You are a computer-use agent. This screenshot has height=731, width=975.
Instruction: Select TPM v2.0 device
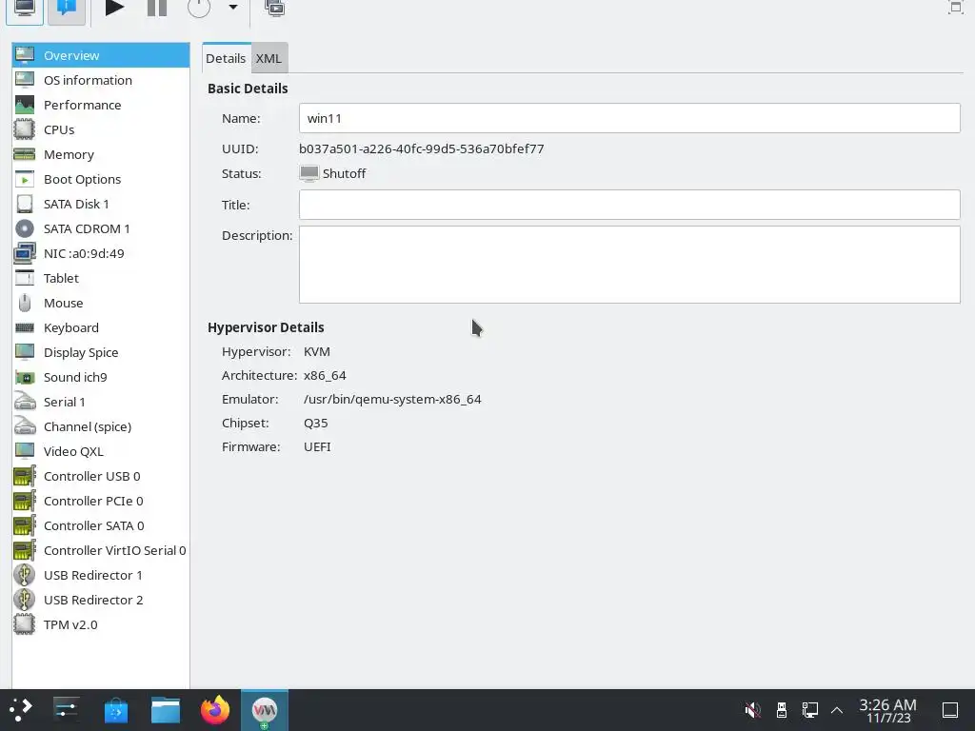[x=101, y=624]
